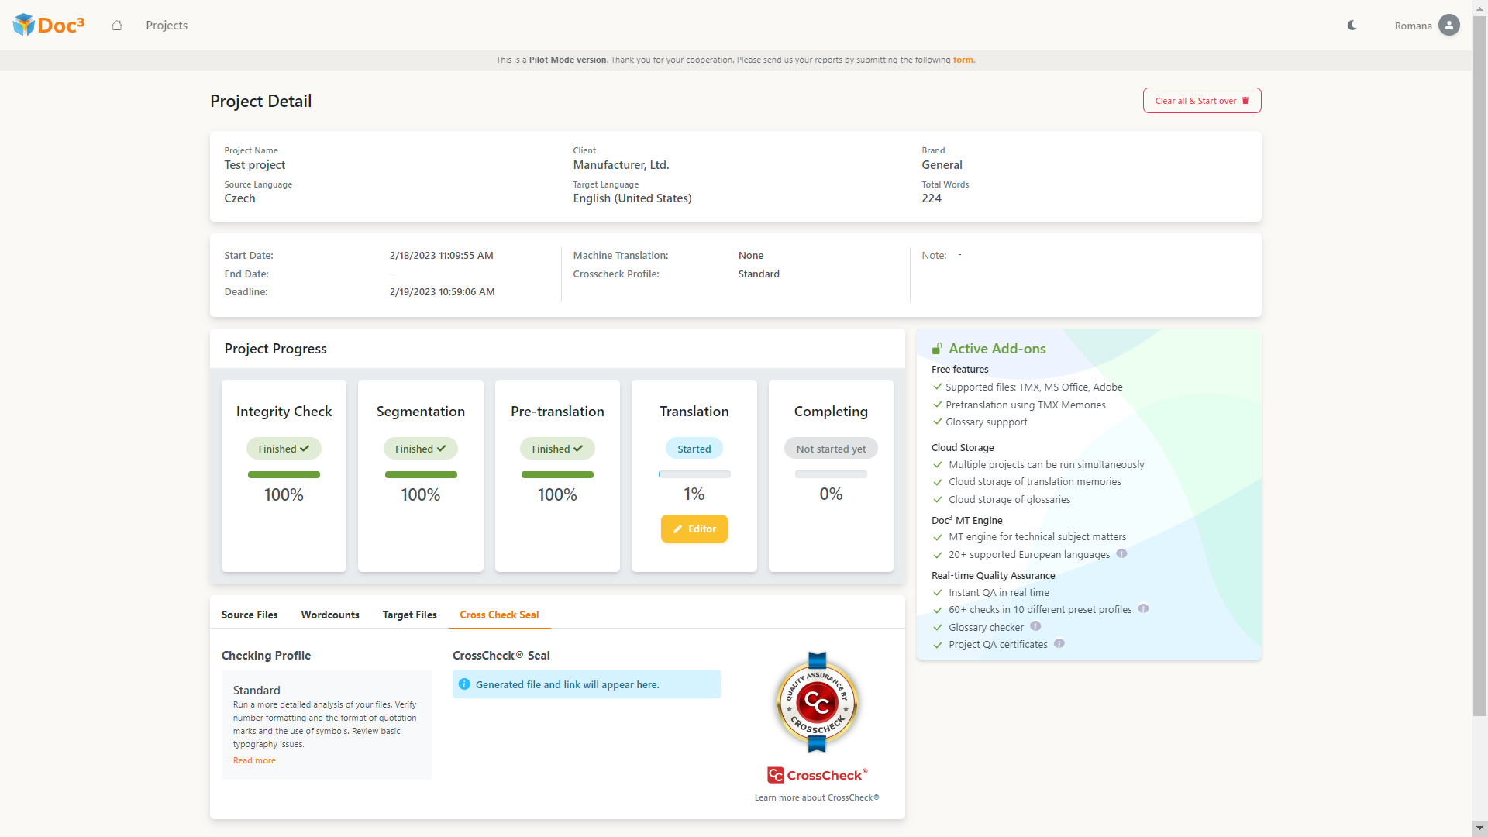Viewport: 1488px width, 837px height.
Task: Click the CrossCheck seal badge image
Action: [817, 702]
